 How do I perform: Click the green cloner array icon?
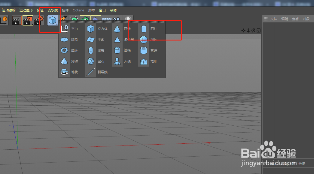85,18
